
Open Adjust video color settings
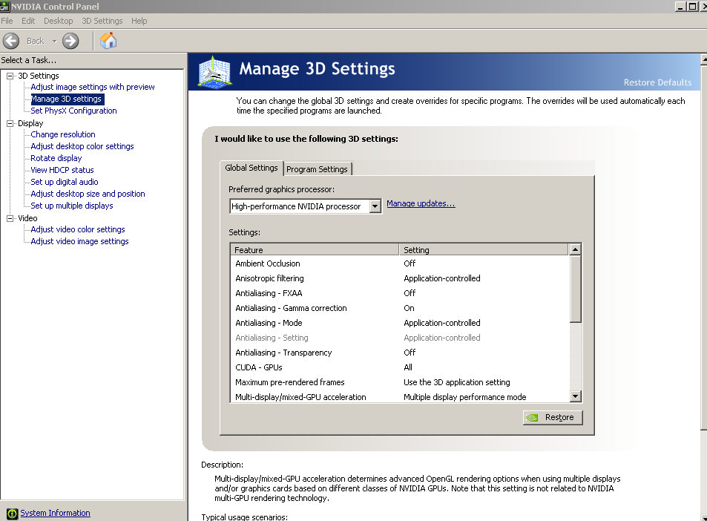click(78, 229)
